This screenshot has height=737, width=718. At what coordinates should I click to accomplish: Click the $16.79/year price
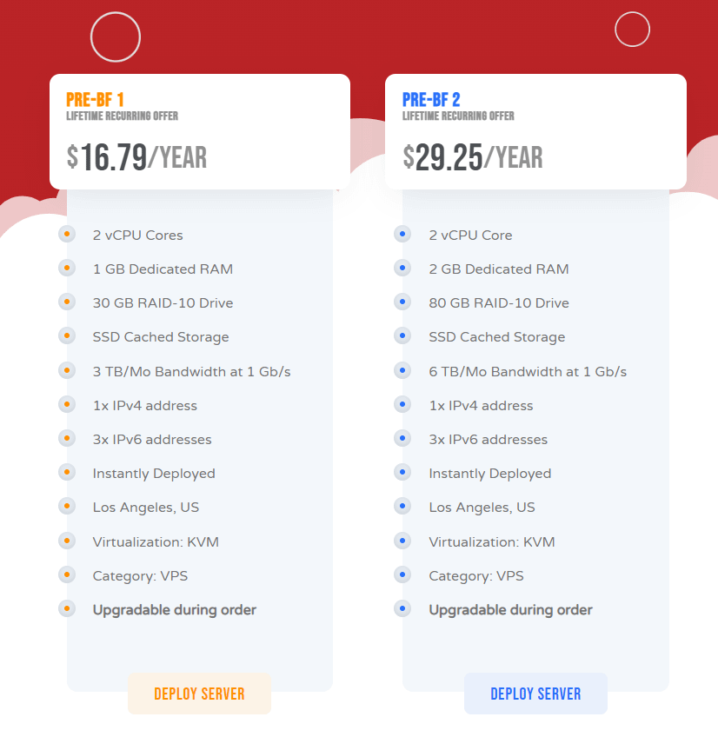click(x=137, y=157)
